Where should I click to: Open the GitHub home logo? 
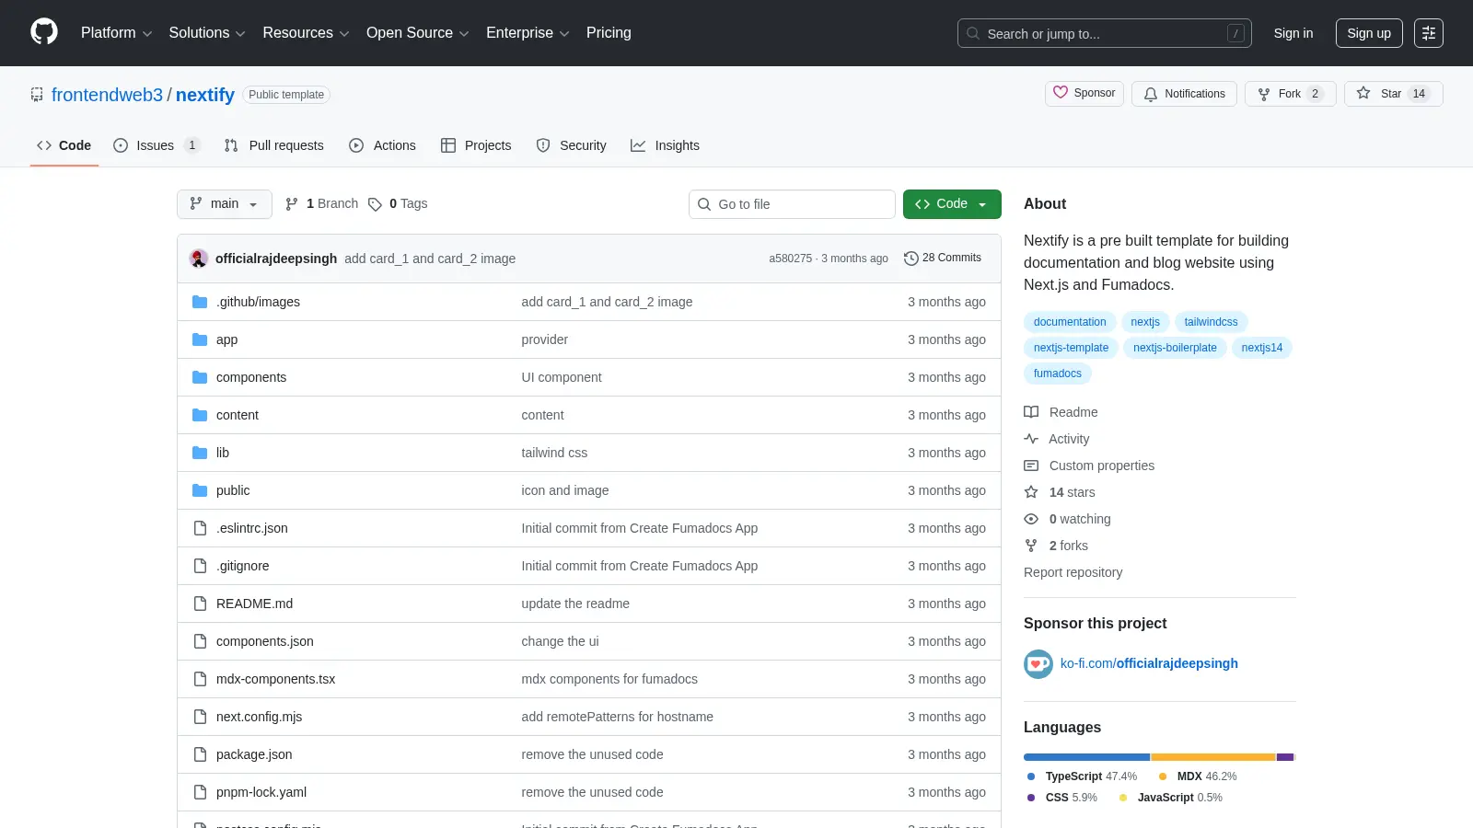(44, 32)
